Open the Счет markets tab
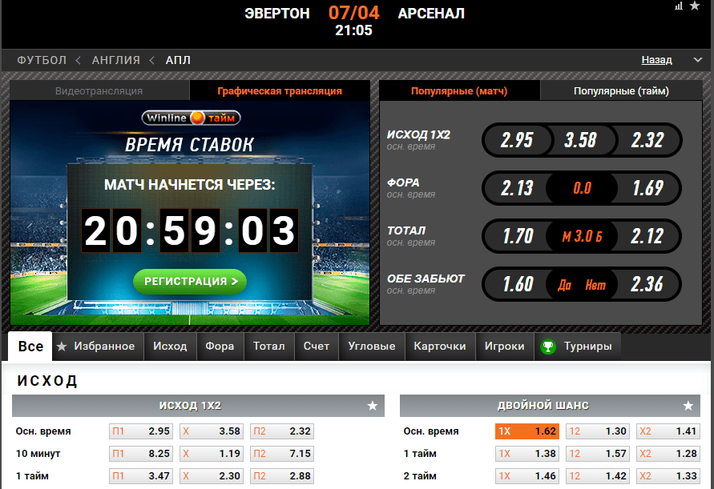This screenshot has height=489, width=714. [317, 347]
